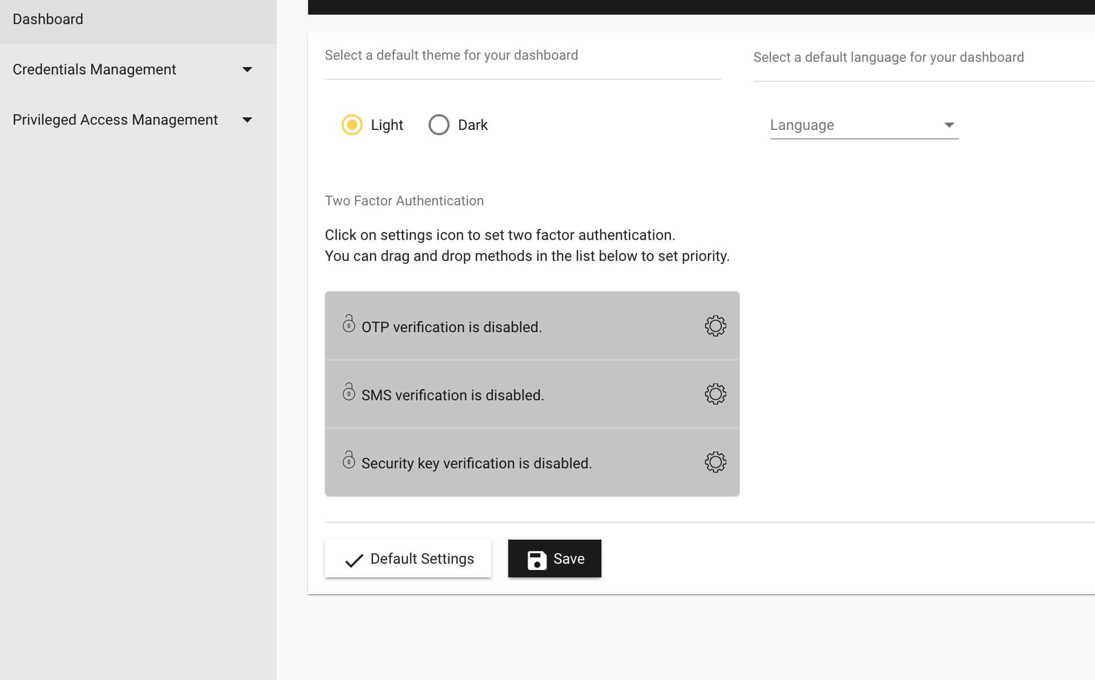Open settings gear for OTP verification

click(715, 326)
